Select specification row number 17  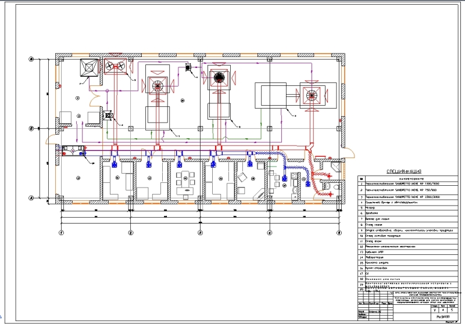[x=408, y=273]
